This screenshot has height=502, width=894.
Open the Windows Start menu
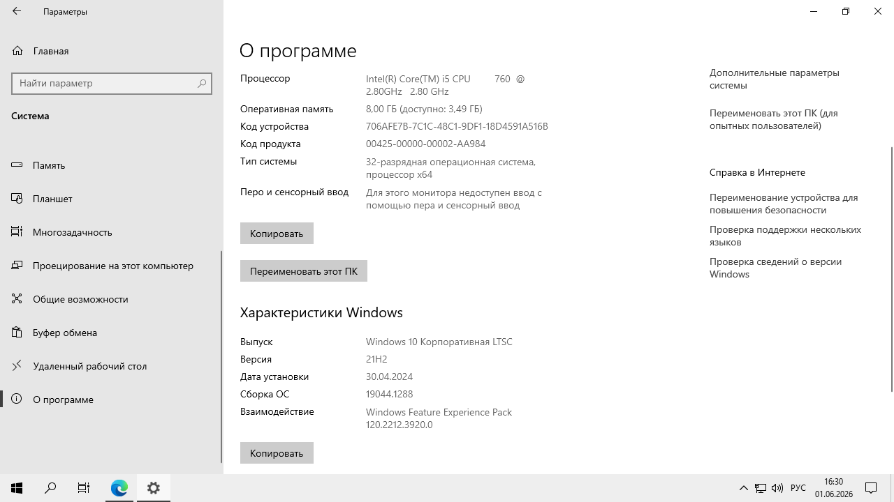17,488
